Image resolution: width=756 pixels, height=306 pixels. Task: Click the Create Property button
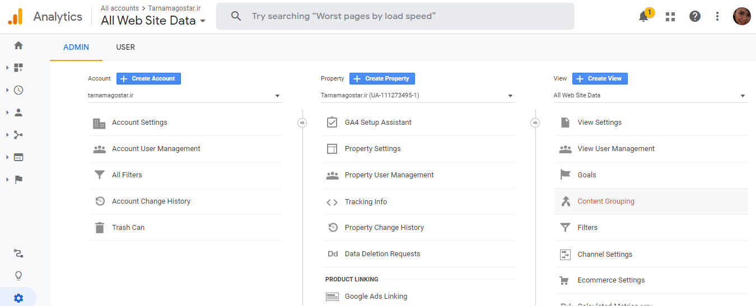coord(382,79)
